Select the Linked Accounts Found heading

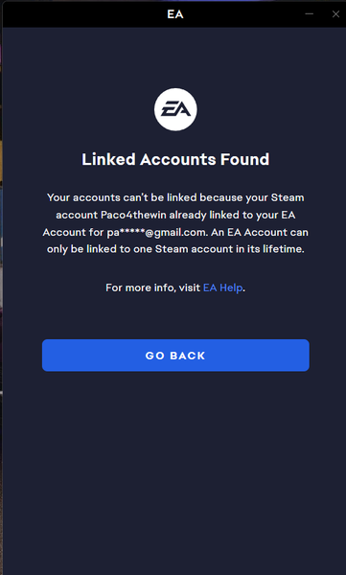(175, 159)
